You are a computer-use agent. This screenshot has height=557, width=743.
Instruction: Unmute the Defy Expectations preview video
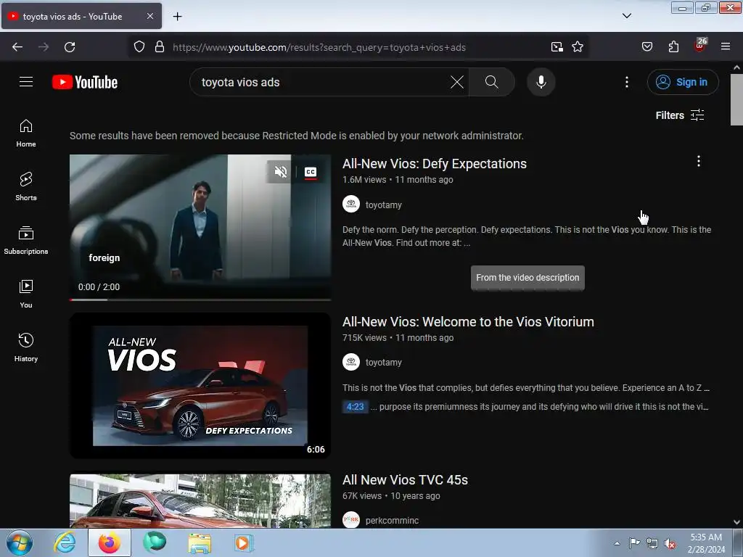coord(281,171)
